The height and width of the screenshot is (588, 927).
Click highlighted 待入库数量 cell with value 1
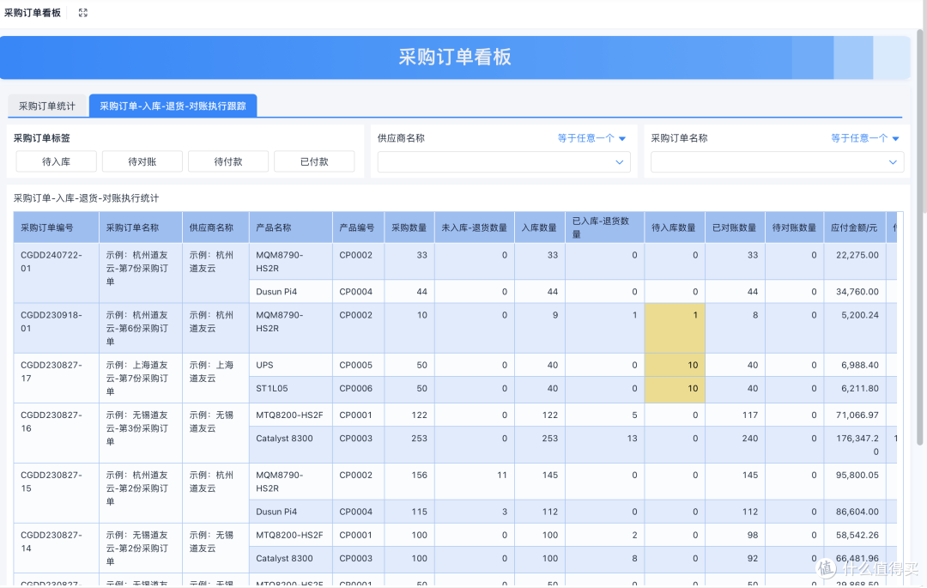675,328
